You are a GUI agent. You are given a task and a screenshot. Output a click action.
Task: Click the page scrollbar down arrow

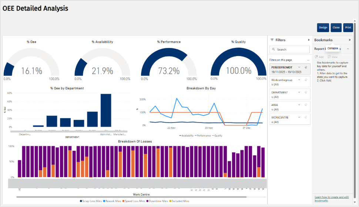pyautogui.click(x=355, y=202)
